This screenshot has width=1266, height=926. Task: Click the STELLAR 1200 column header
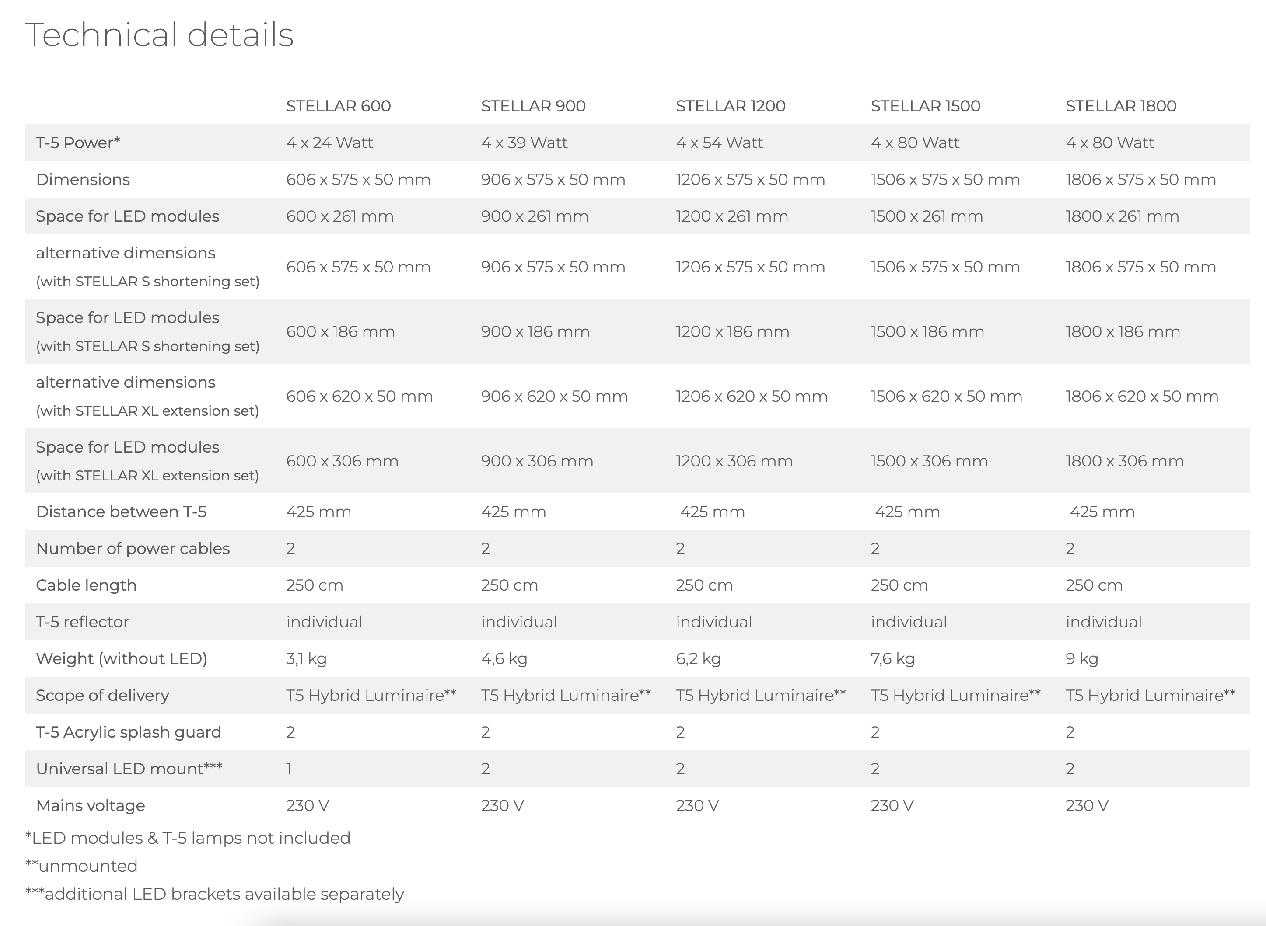pos(730,106)
